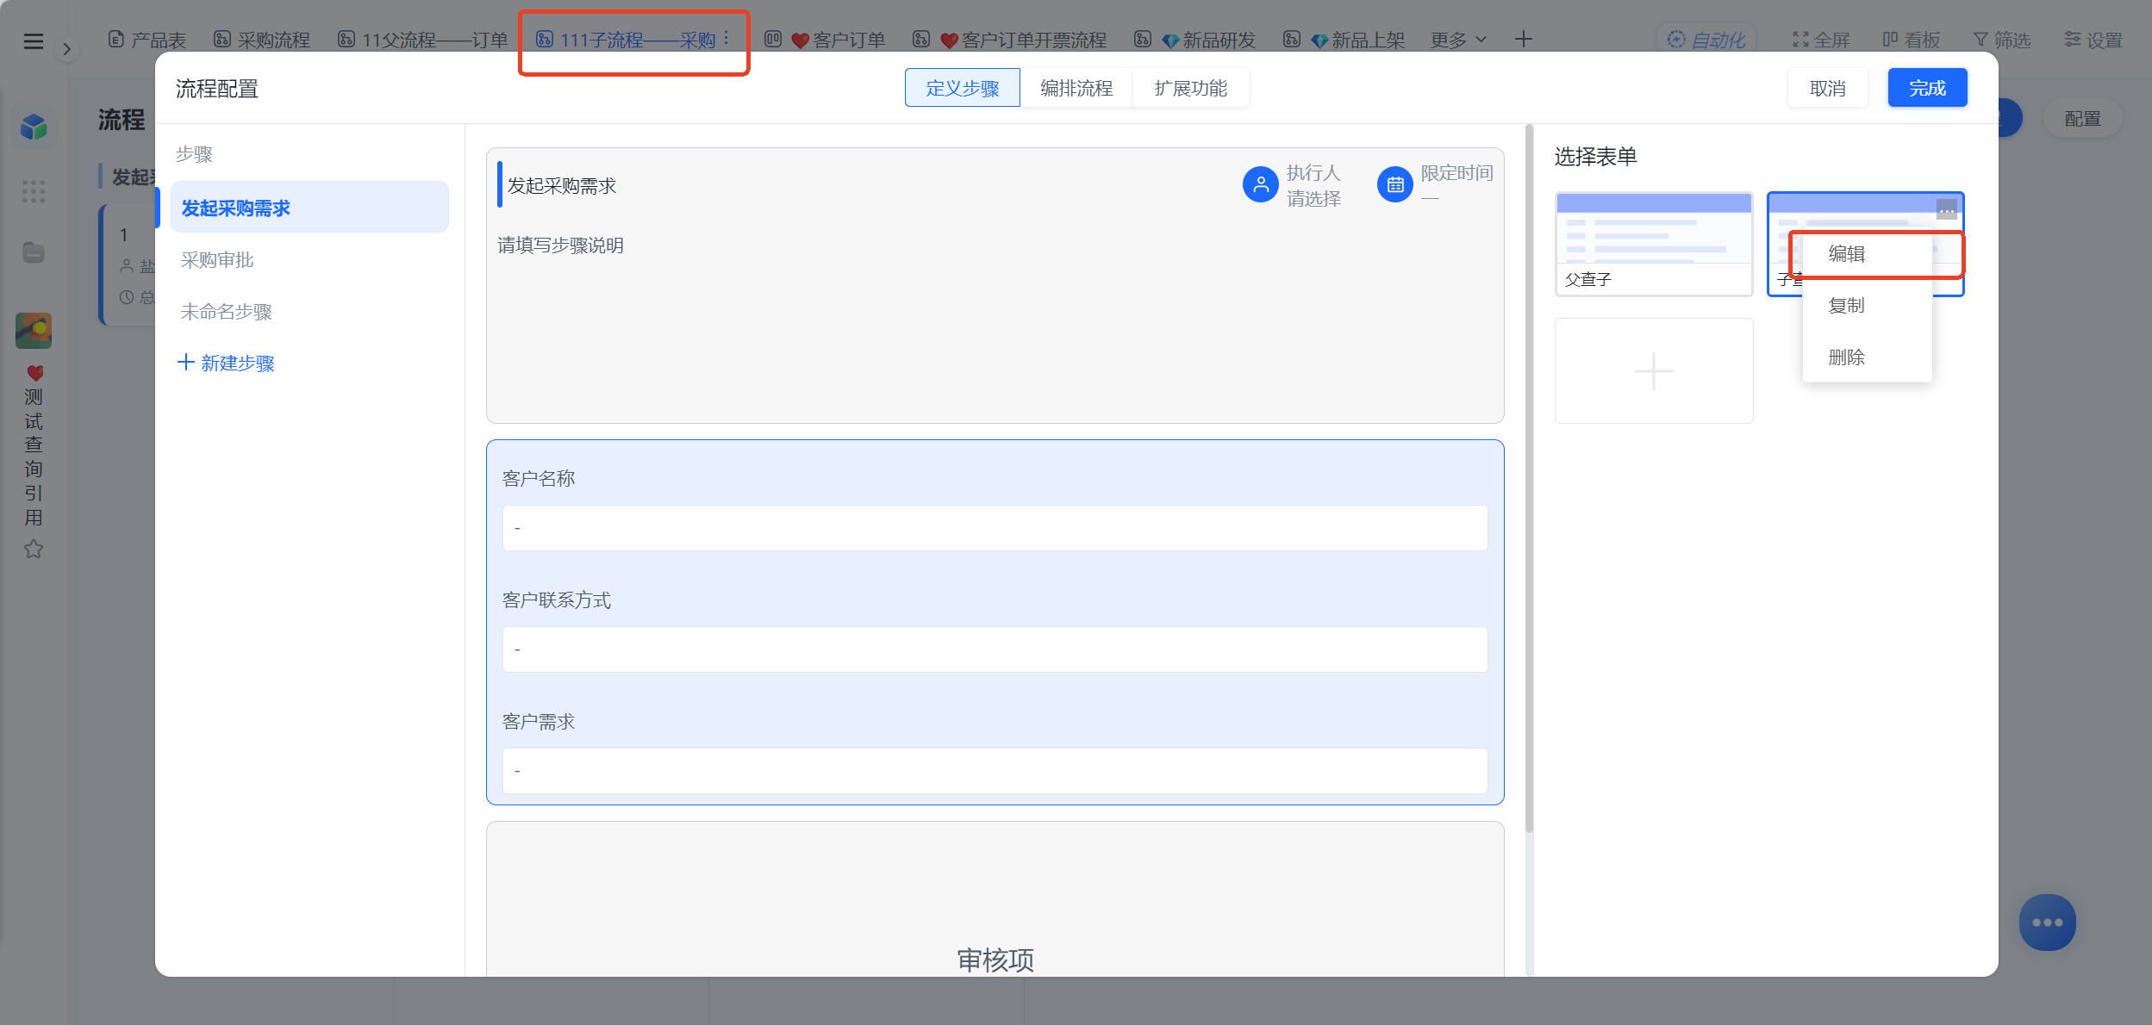Choose 编辑 from the context menu
The image size is (2152, 1025).
pos(1867,254)
